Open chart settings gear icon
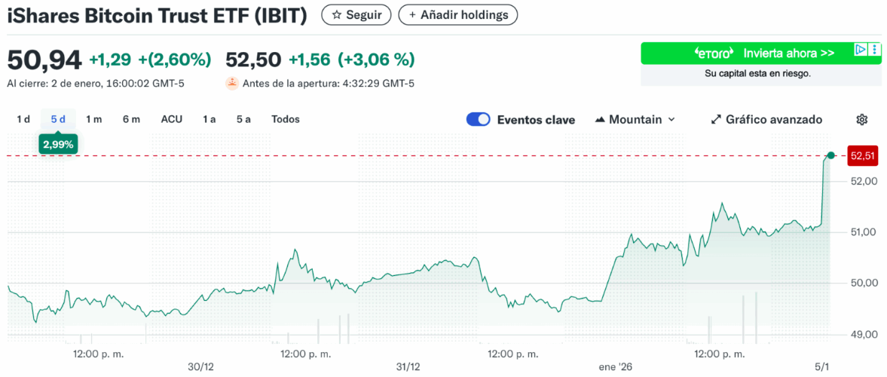The width and height of the screenshot is (887, 377). pos(861,119)
